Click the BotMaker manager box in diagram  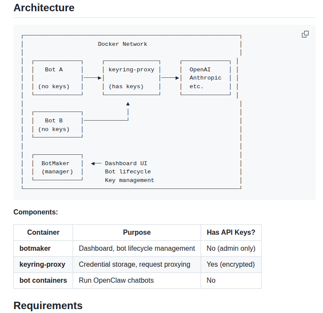[57, 167]
